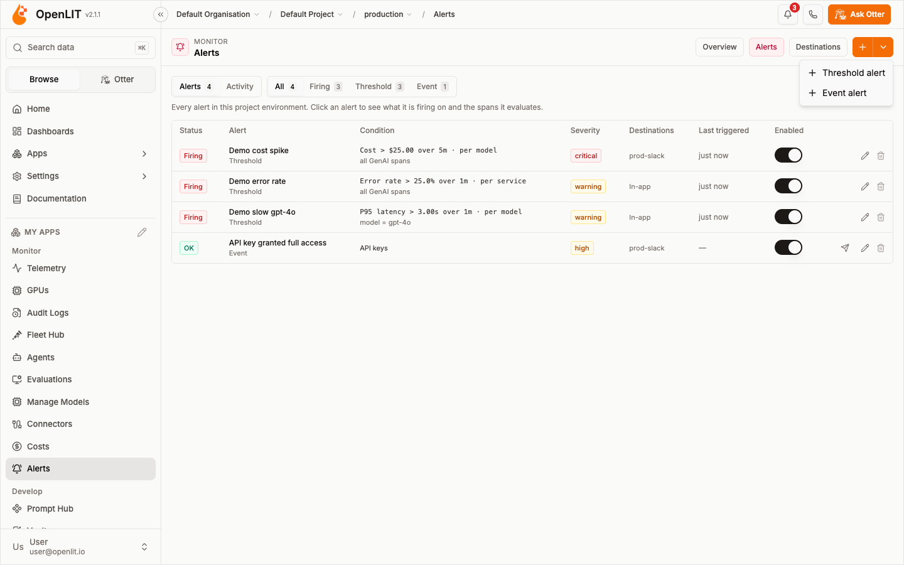
Task: Filter alerts by Threshold type
Action: [x=379, y=87]
